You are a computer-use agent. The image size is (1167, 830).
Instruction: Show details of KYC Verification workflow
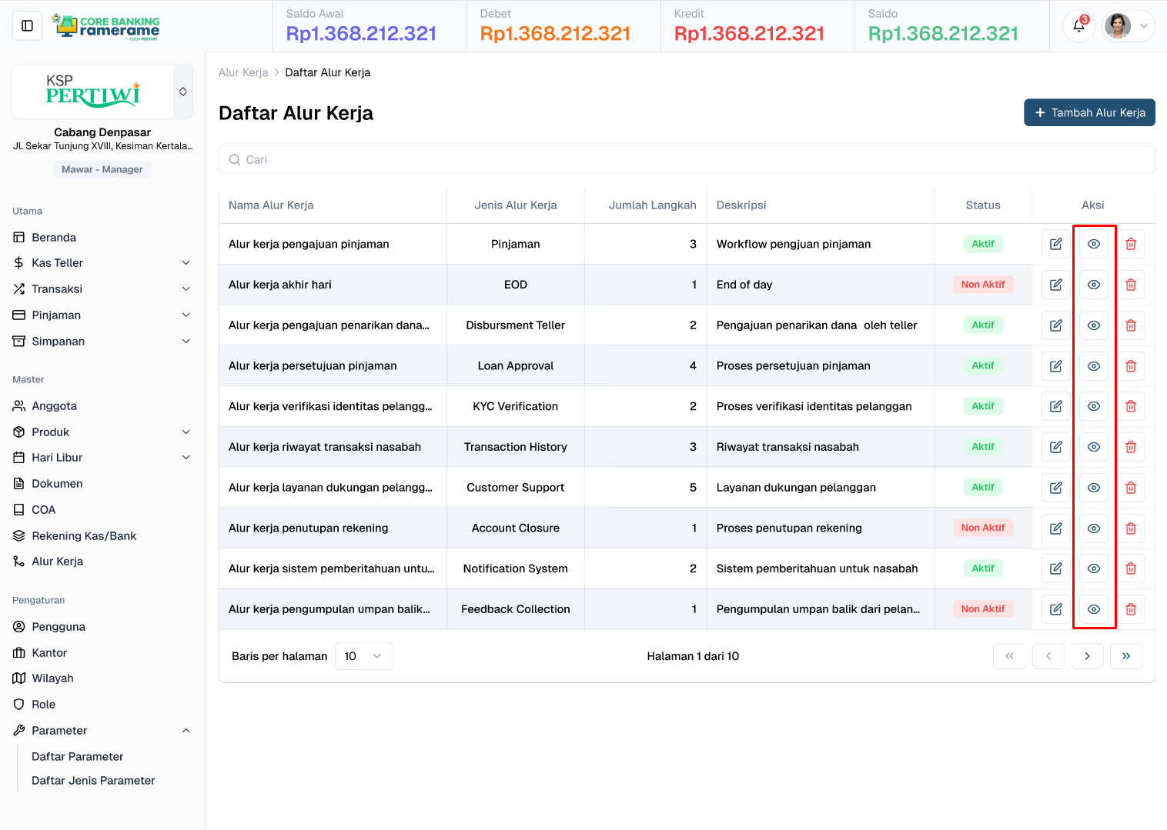1093,406
